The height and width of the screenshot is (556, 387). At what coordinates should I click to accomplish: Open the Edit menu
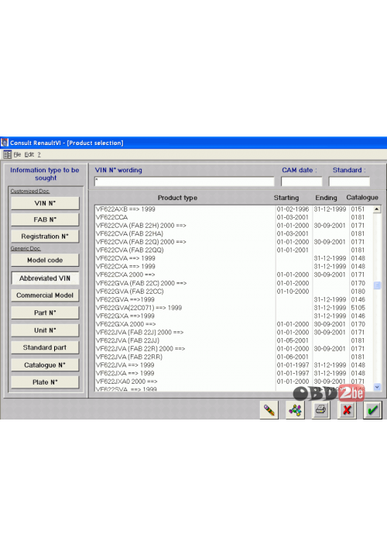29,154
